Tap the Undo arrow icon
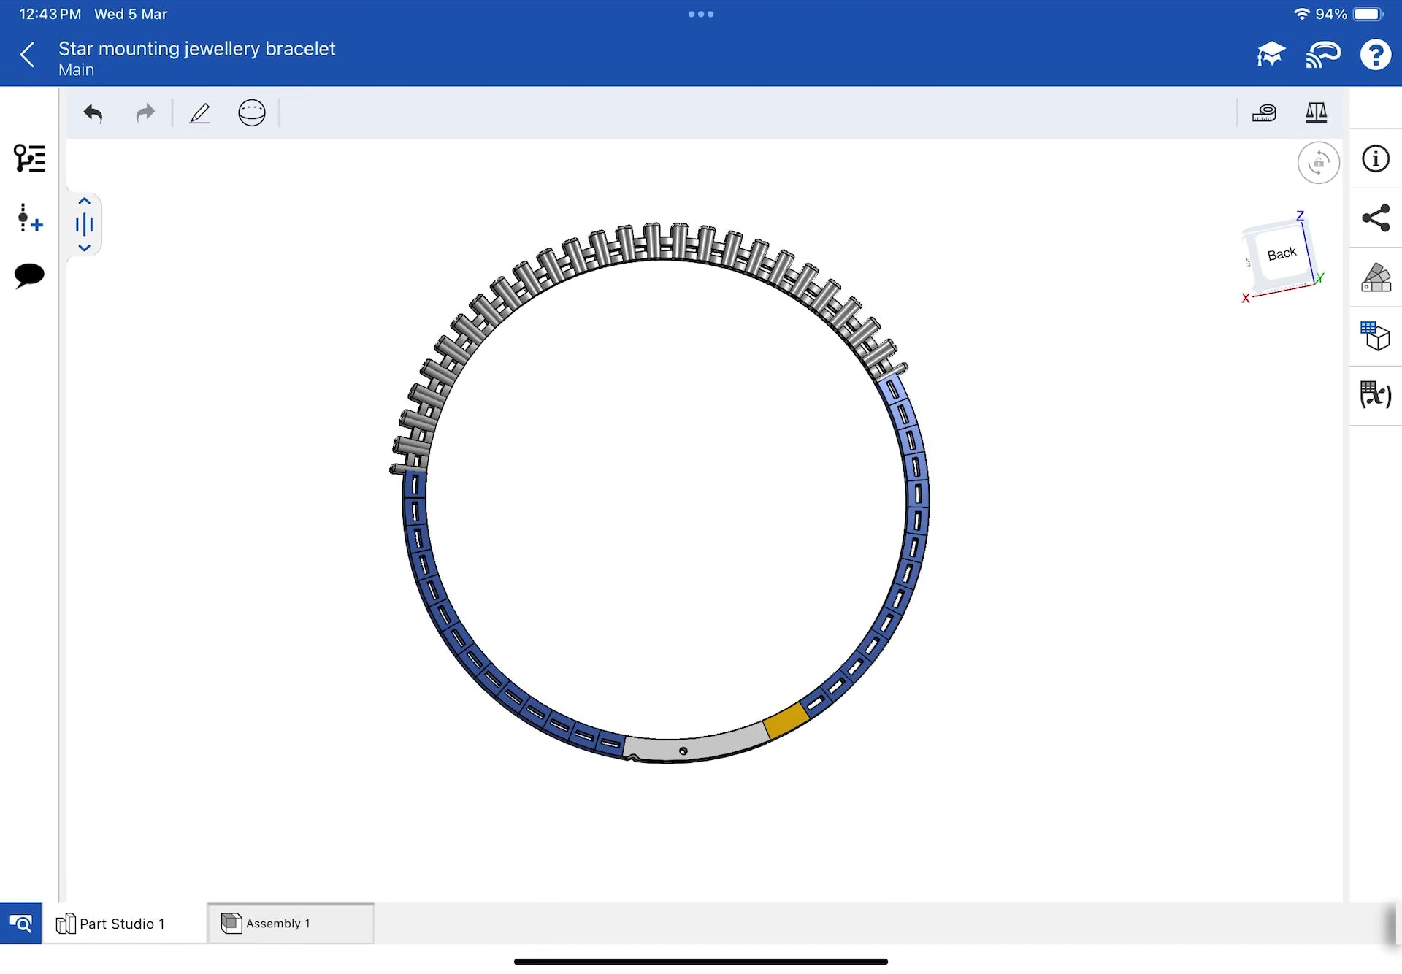Viewport: 1402px width, 974px height. 93,113
